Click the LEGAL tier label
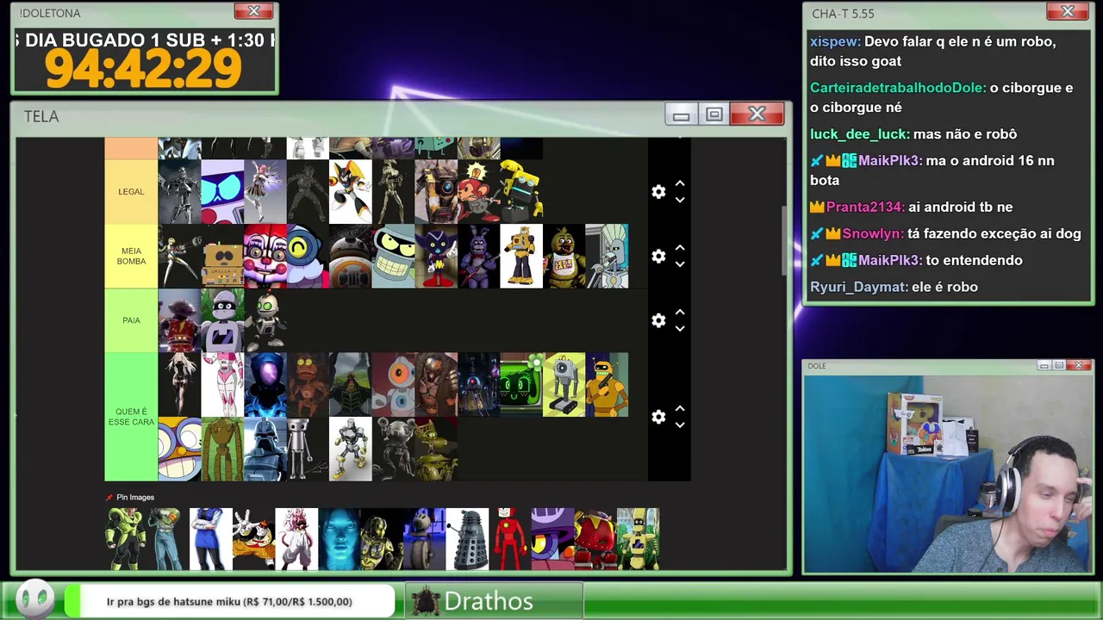Screen dimensions: 1103x620 131,191
